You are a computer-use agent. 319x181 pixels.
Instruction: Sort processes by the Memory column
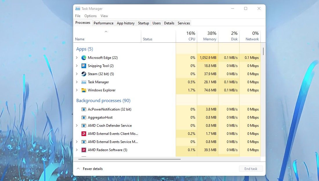click(x=208, y=35)
